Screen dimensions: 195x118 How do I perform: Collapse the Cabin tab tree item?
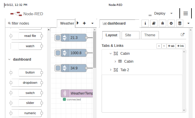click(110, 54)
